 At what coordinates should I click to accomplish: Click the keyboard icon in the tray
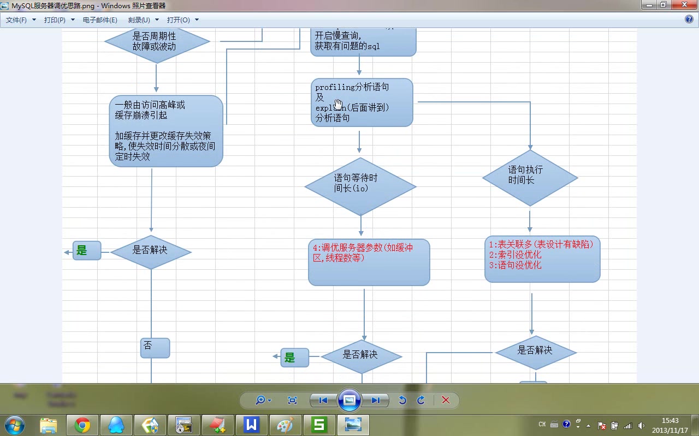coord(554,425)
